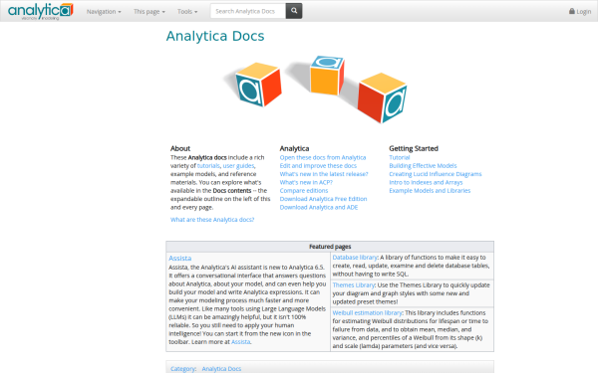Click the Assista heading link
The image size is (598, 373).
[180, 259]
